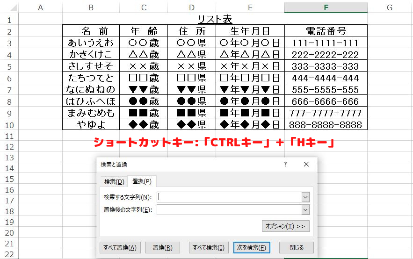Screen dimensions: 413x259
Task: Click the 検索する文字列 input field
Action: (229, 197)
